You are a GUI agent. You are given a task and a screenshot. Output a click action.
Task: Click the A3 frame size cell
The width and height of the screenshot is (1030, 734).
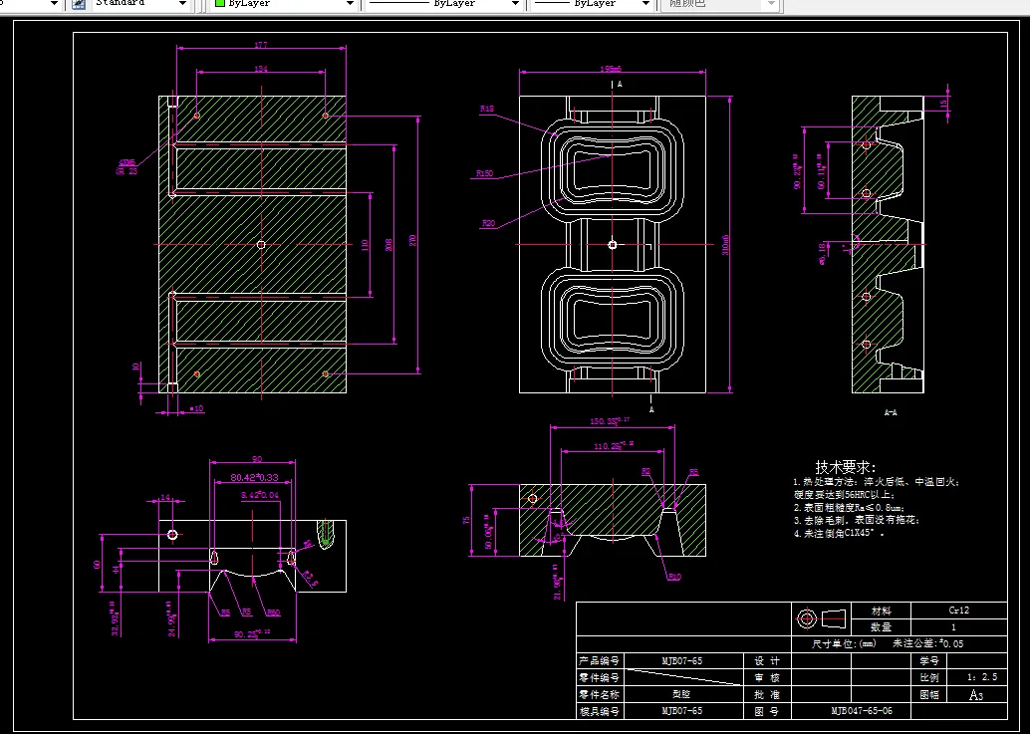tap(976, 694)
